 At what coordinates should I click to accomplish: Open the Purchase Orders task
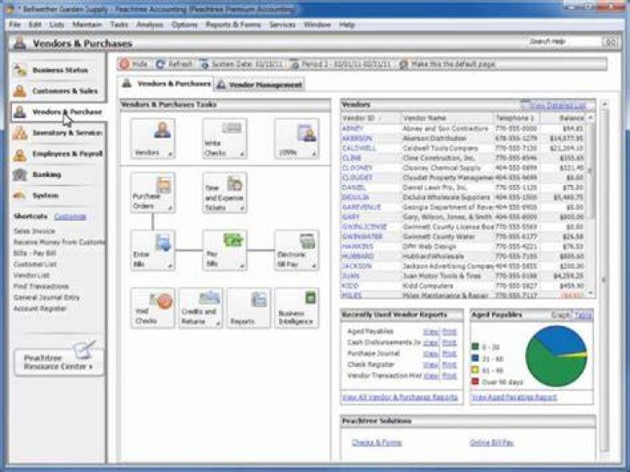pyautogui.click(x=152, y=193)
